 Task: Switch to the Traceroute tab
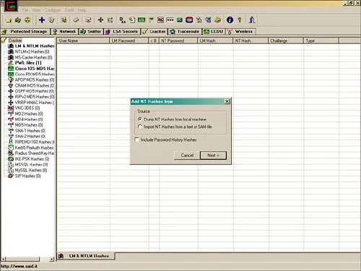coord(185,32)
